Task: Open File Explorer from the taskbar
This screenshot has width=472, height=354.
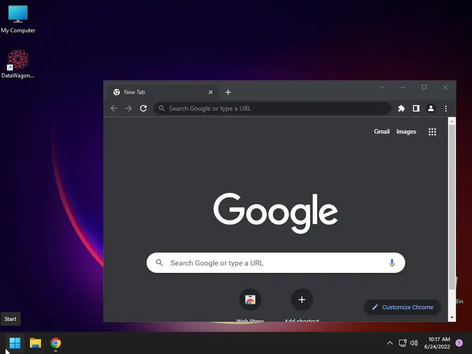Action: coord(35,343)
